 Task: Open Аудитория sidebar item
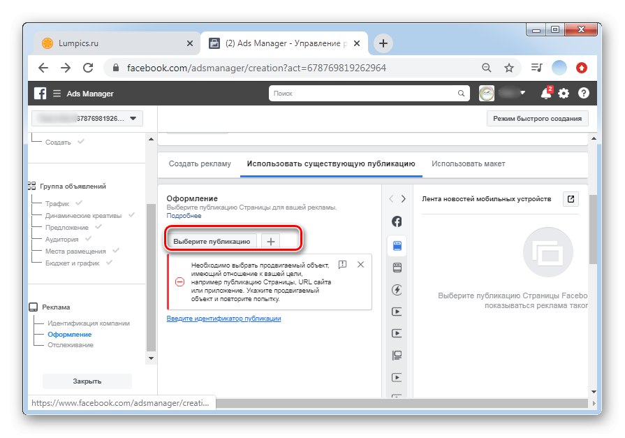61,240
